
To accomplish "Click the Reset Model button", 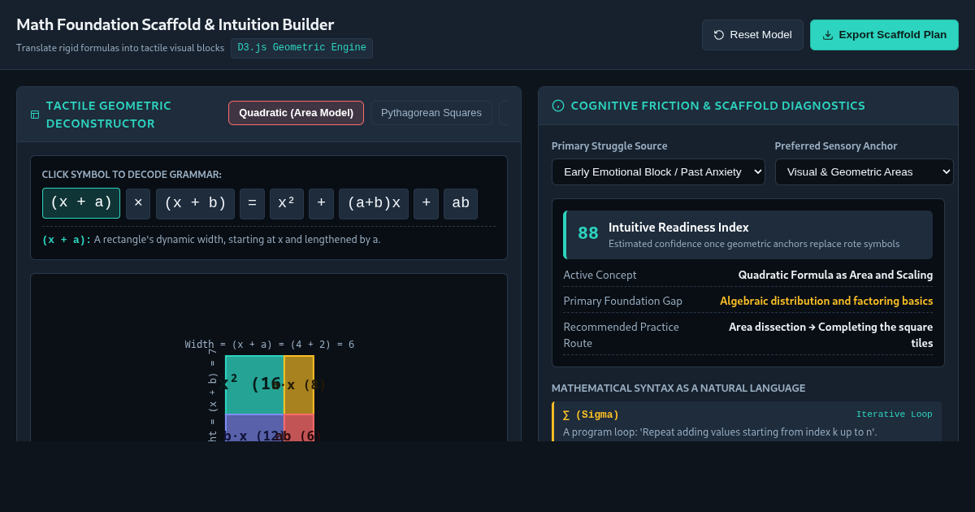I will point(752,35).
